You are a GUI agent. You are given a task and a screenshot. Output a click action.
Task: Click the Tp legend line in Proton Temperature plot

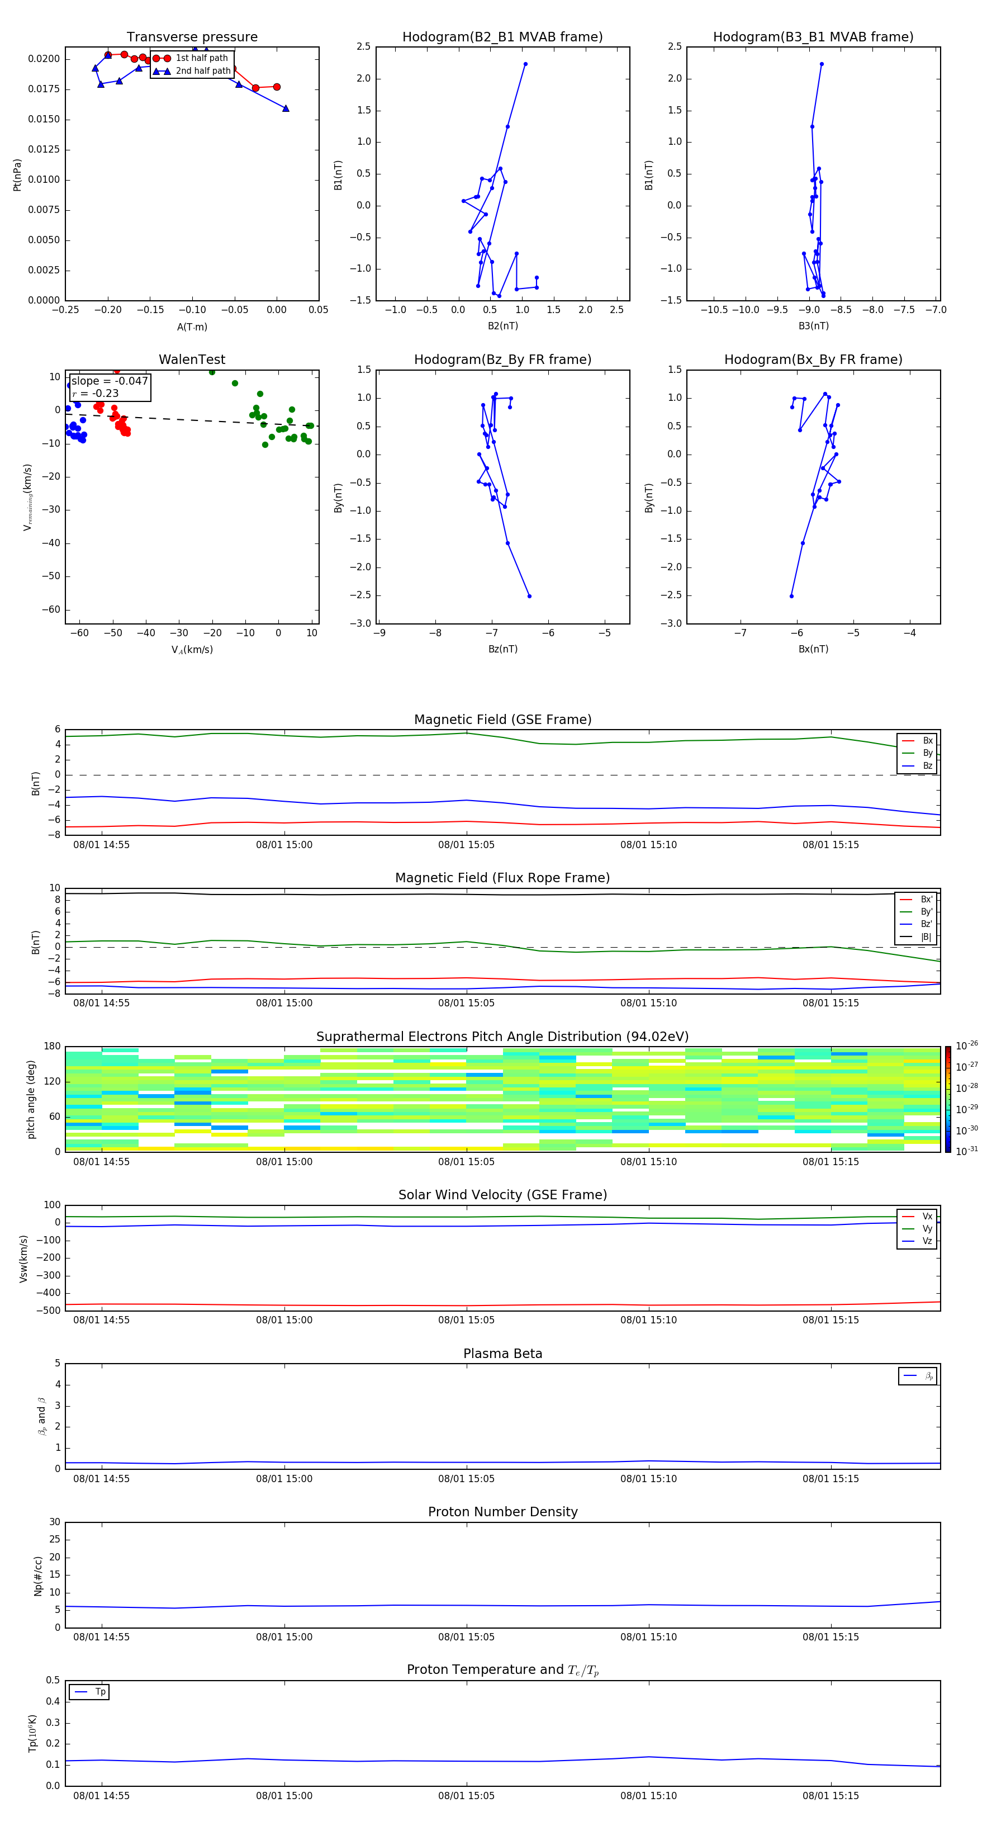[81, 1692]
